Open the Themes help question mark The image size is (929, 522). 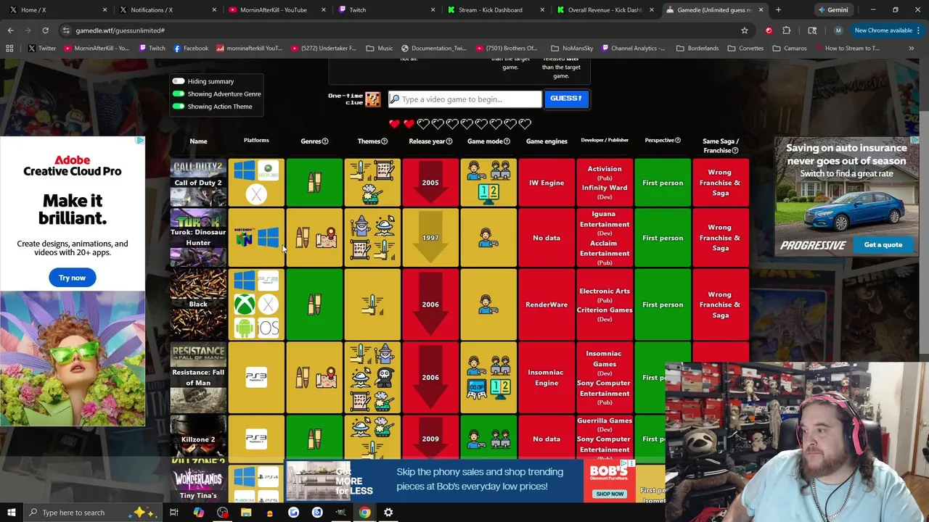(384, 141)
